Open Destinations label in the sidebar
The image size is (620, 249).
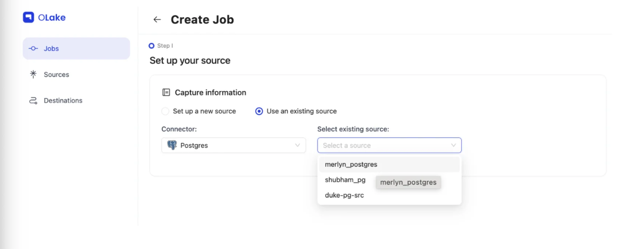pyautogui.click(x=63, y=101)
